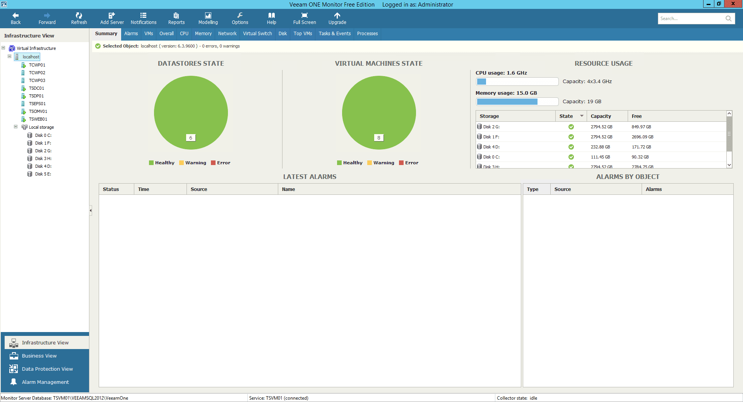Image resolution: width=743 pixels, height=402 pixels.
Task: Open the Alarms tab
Action: [x=131, y=34]
